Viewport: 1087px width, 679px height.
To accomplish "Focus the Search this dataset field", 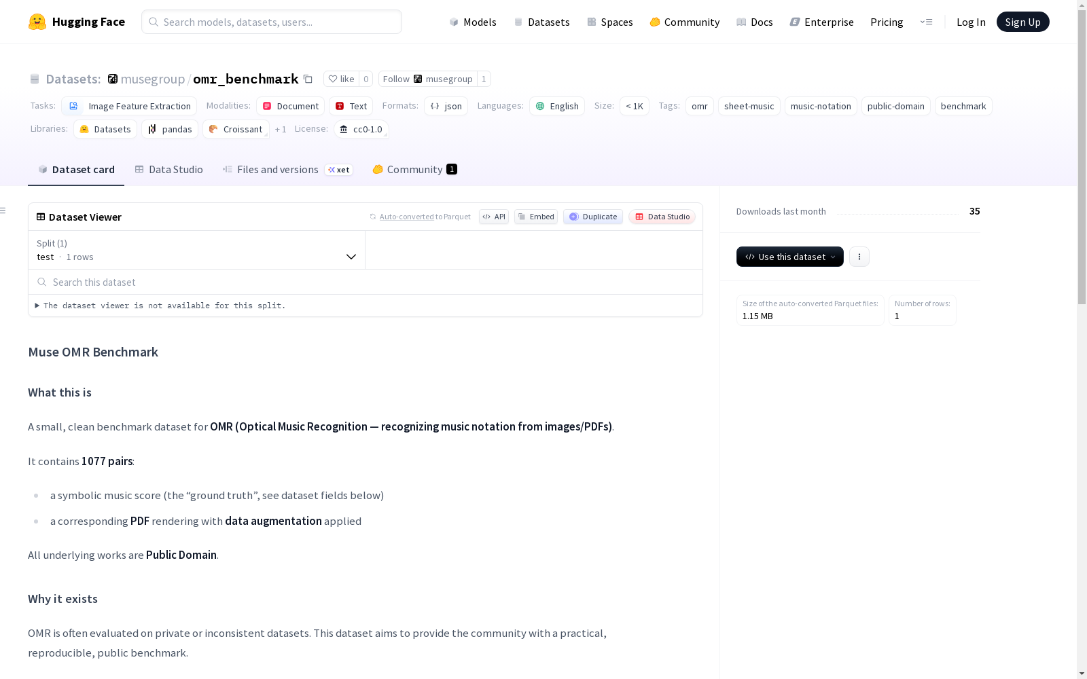I will pos(366,282).
